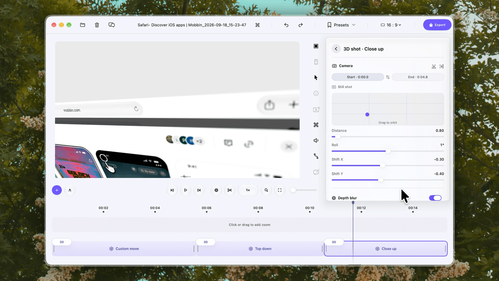Open the auto captions tool in sidebar
499x281 pixels.
pos(316,110)
